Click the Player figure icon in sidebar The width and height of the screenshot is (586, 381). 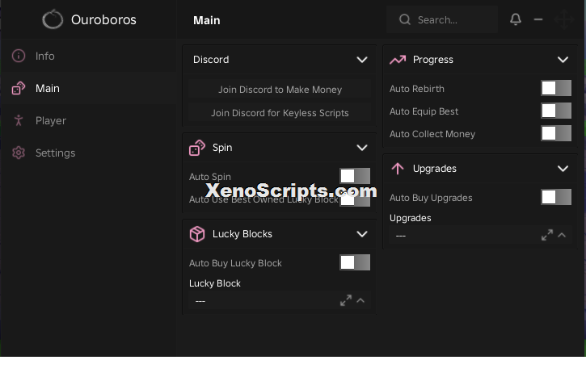(19, 120)
